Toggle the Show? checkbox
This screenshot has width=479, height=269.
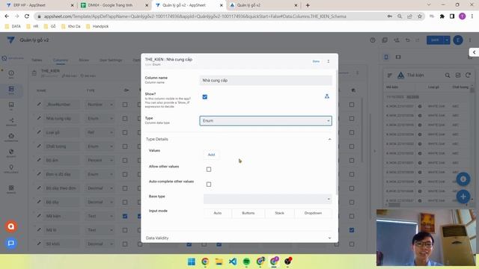pyautogui.click(x=204, y=96)
